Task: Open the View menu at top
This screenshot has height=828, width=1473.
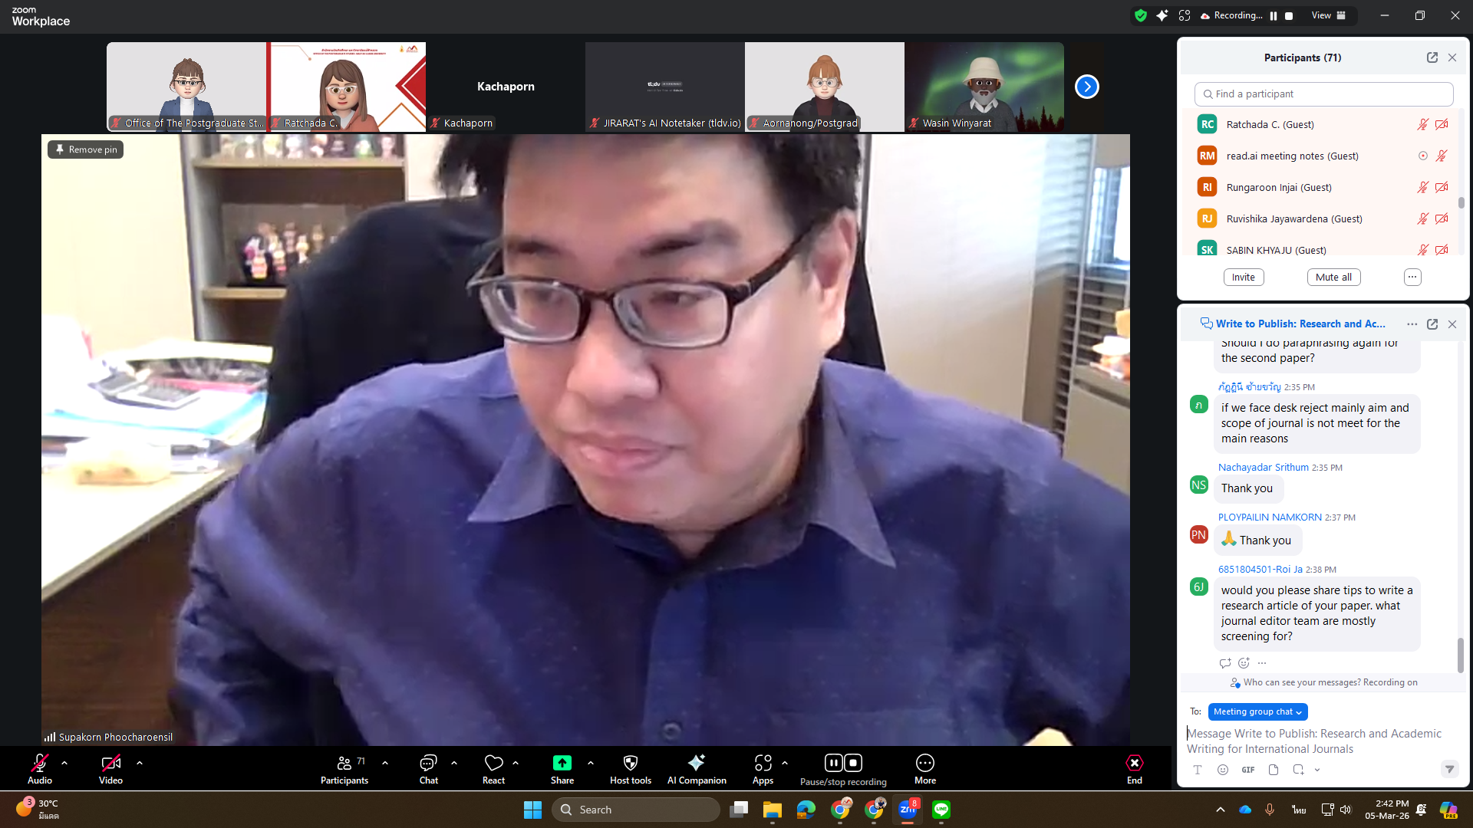Action: click(x=1328, y=15)
